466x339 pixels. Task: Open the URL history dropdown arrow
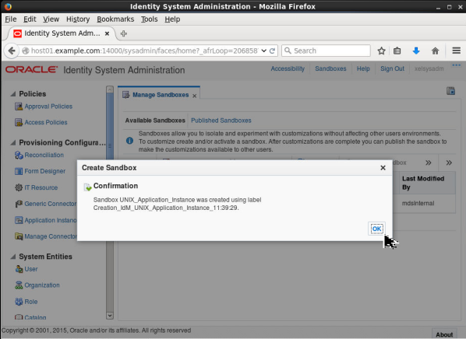263,51
